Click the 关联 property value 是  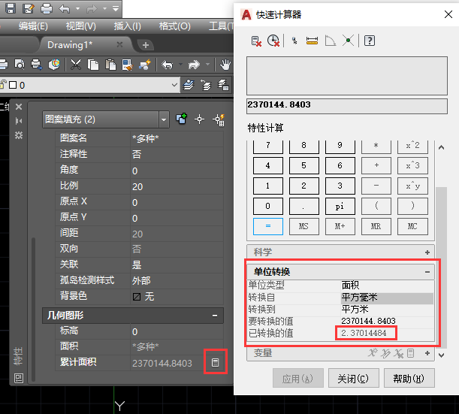pyautogui.click(x=177, y=265)
